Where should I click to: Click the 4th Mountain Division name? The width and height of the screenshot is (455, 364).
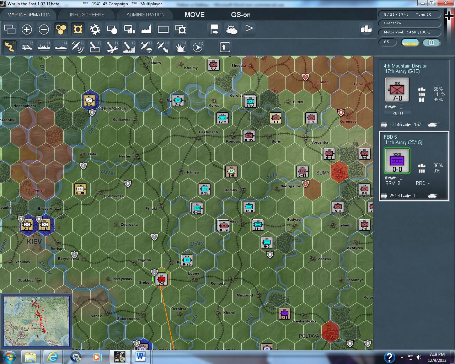[x=406, y=66]
